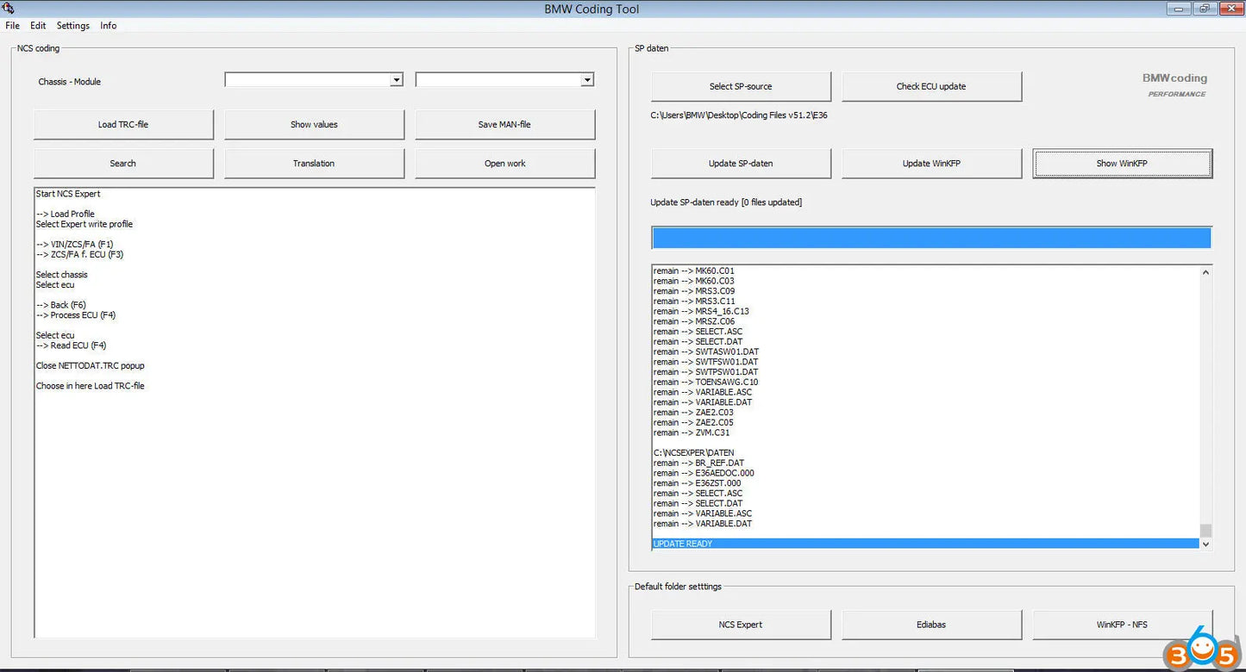Click the BMW Coding Tool title bar icon
The height and width of the screenshot is (672, 1246).
pyautogui.click(x=9, y=9)
